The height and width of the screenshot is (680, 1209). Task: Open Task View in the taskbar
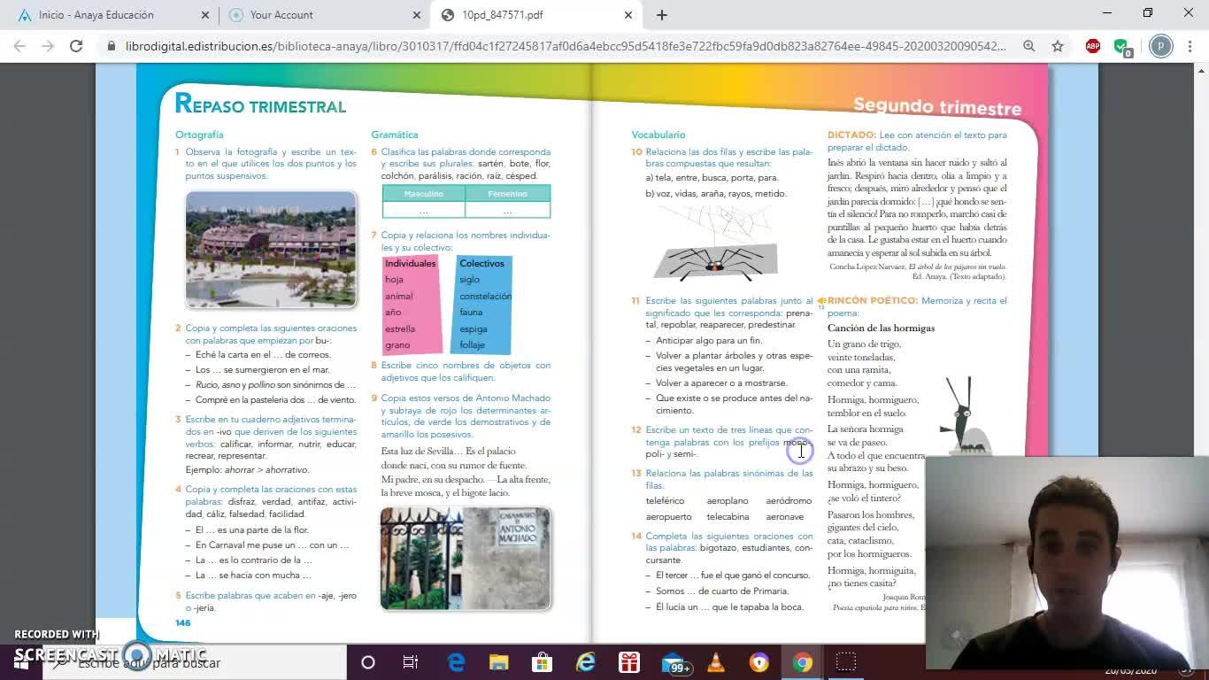[x=411, y=662]
